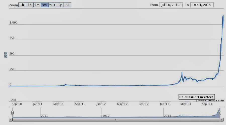
Task: Click the Jan '12 axis label
Action: [x=101, y=104]
